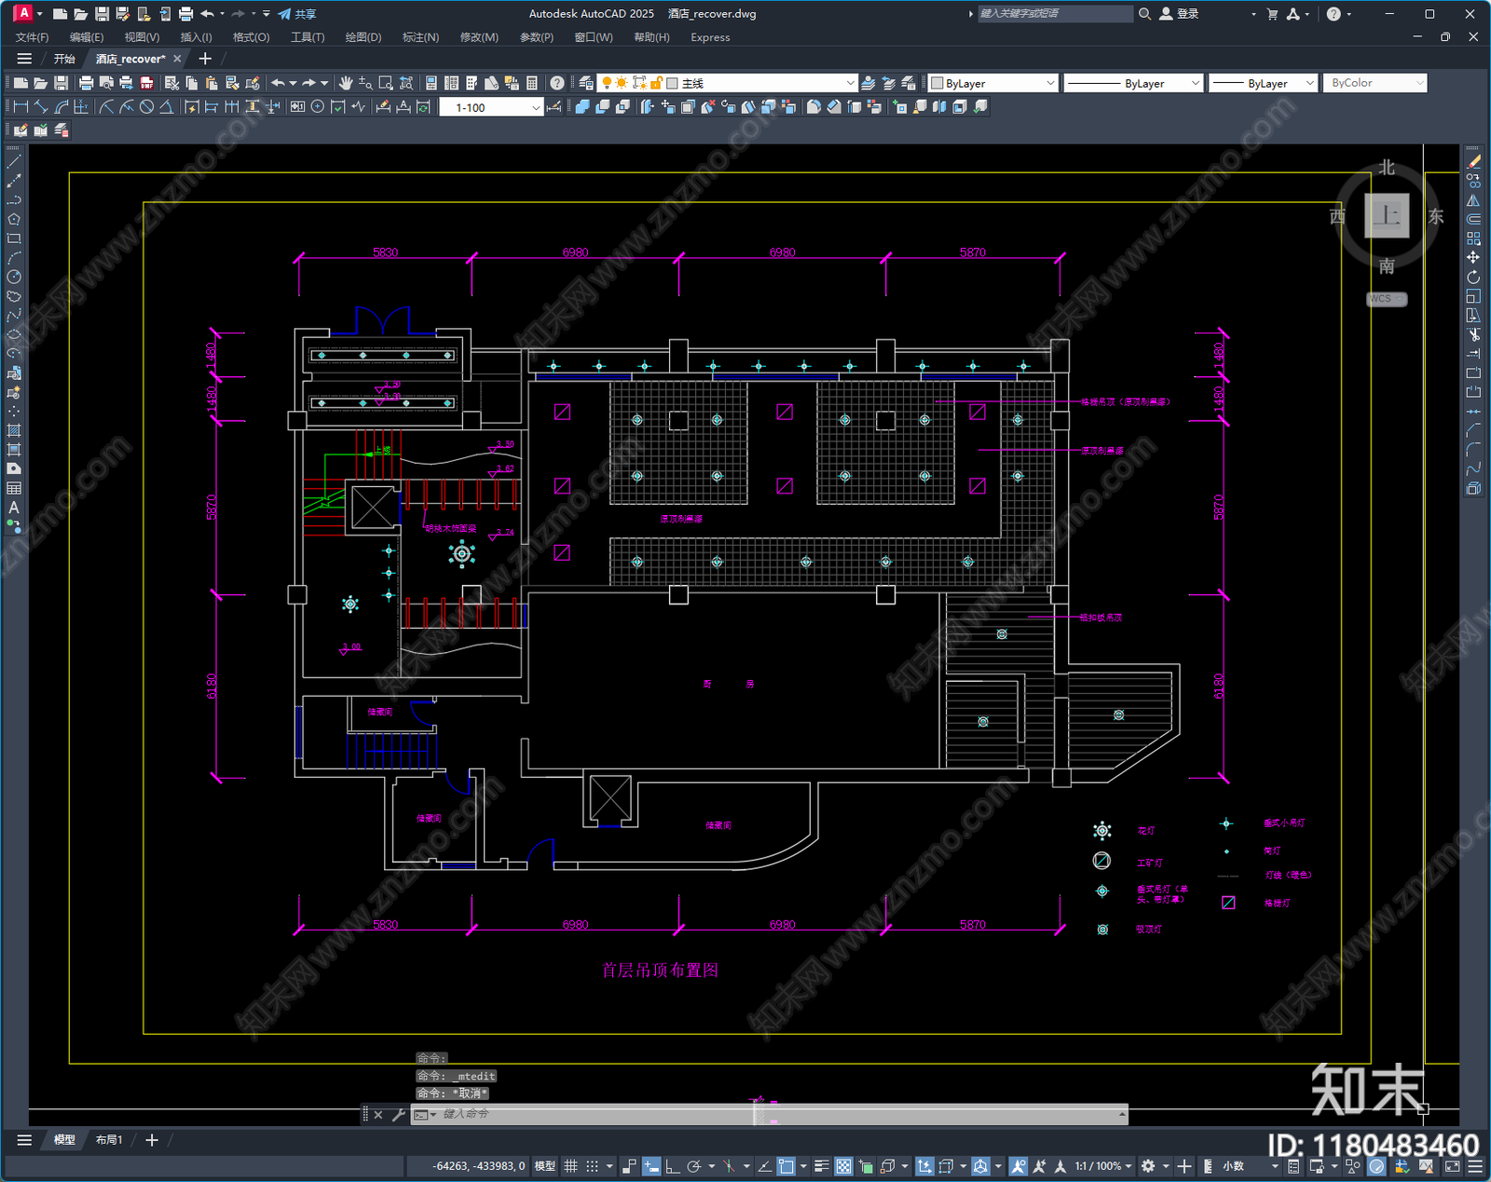The image size is (1491, 1182).
Task: Open the 视图(V) menu
Action: point(142,37)
